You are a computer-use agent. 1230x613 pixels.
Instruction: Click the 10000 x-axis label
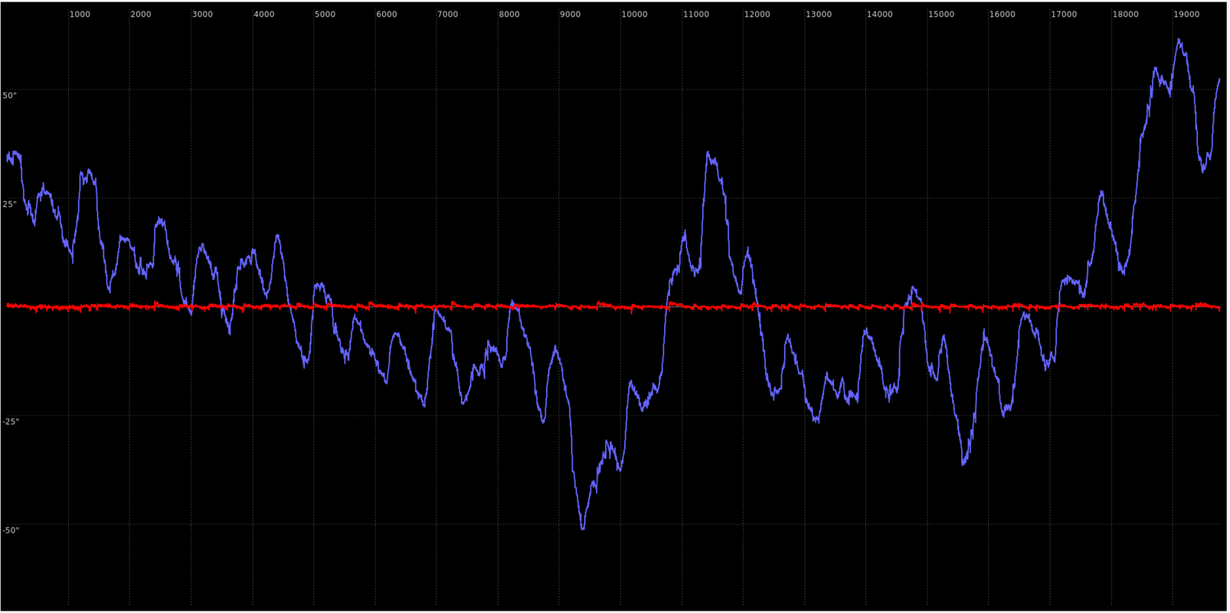tap(635, 15)
